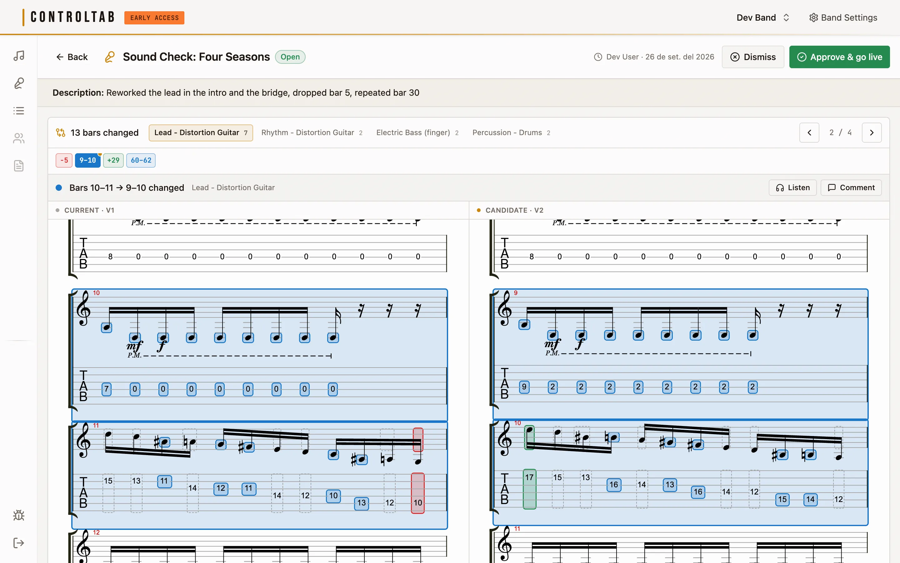Click the CANDIDATE · V2 header
Screen dimensions: 900x563
(x=514, y=210)
